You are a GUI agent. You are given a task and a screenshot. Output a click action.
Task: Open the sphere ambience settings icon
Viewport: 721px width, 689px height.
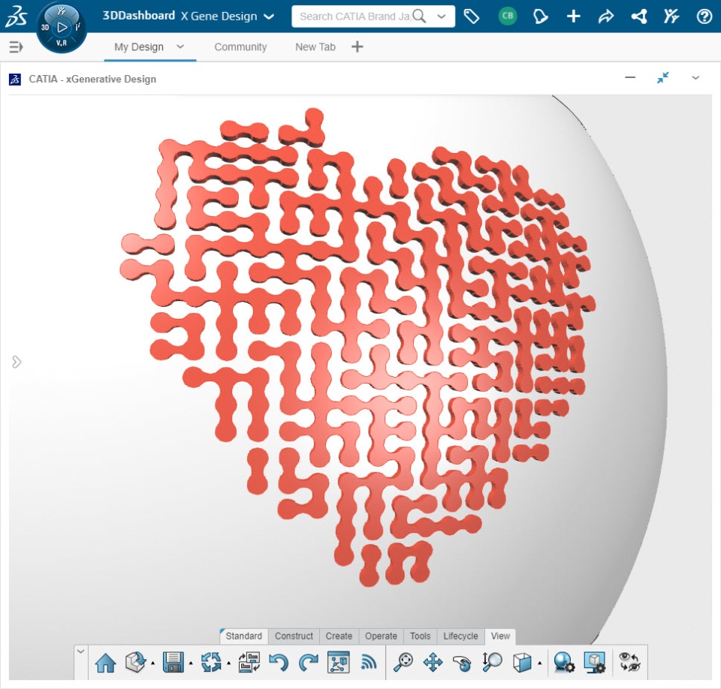pyautogui.click(x=563, y=662)
